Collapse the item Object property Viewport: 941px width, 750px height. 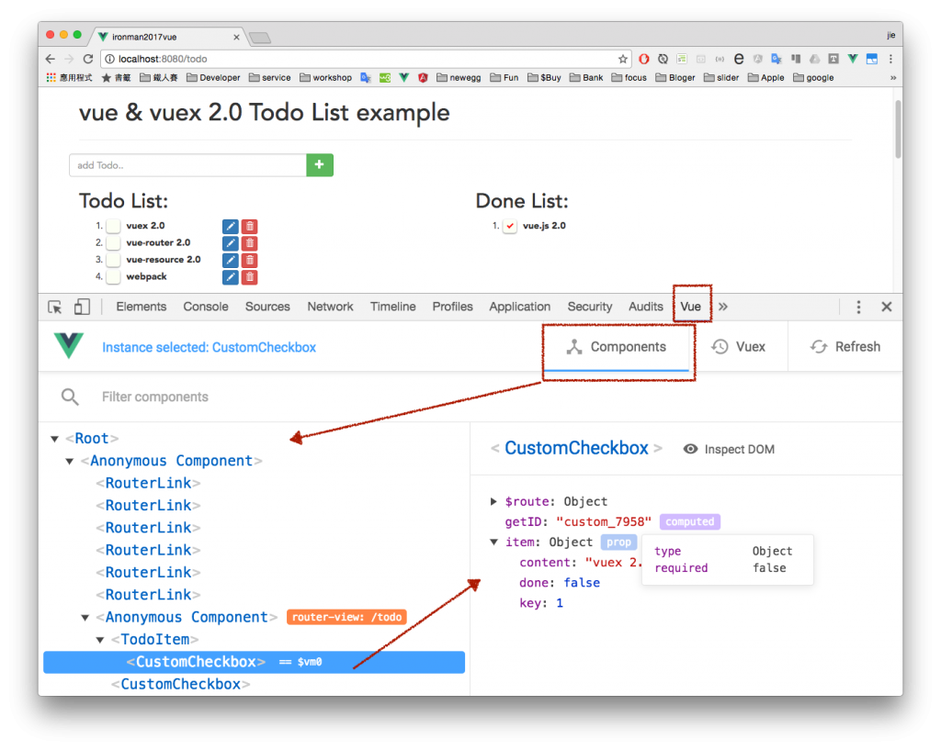[493, 542]
